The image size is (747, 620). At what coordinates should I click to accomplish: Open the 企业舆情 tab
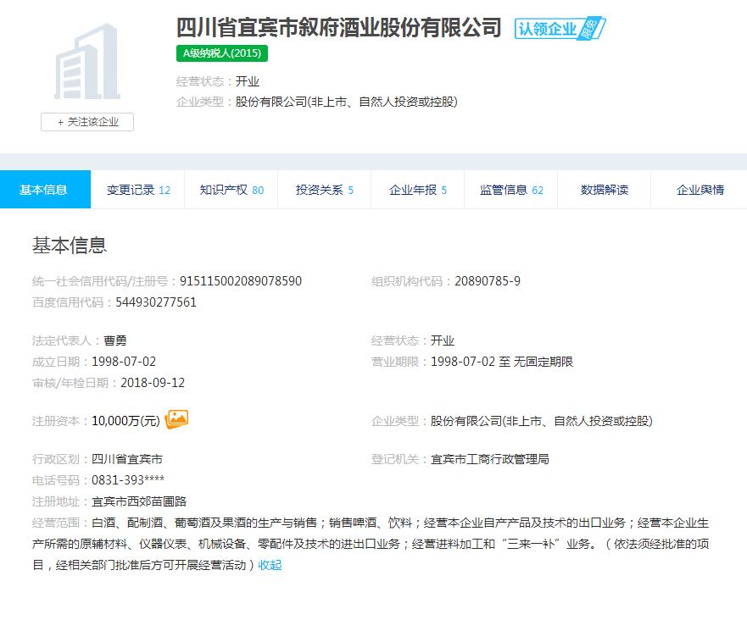pyautogui.click(x=700, y=190)
